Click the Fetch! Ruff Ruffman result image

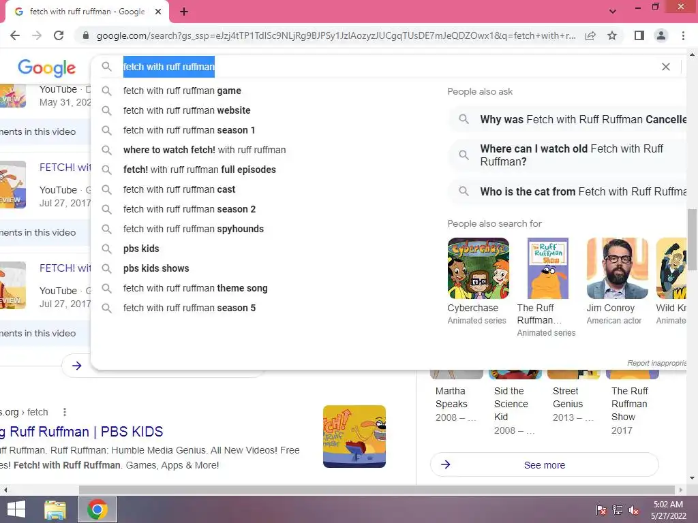pos(354,437)
